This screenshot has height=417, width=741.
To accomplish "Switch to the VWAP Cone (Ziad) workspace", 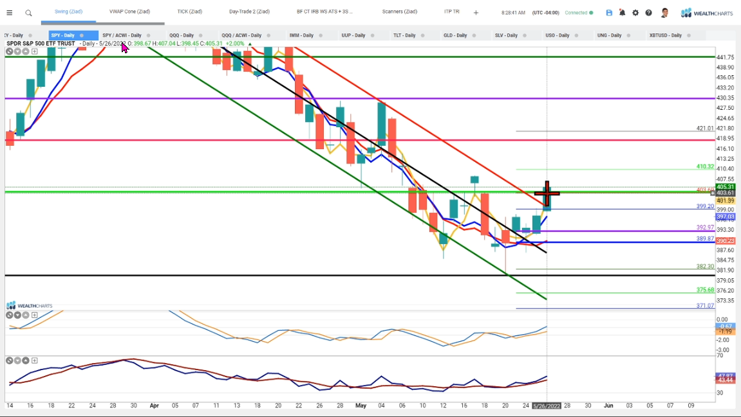I will [x=129, y=12].
